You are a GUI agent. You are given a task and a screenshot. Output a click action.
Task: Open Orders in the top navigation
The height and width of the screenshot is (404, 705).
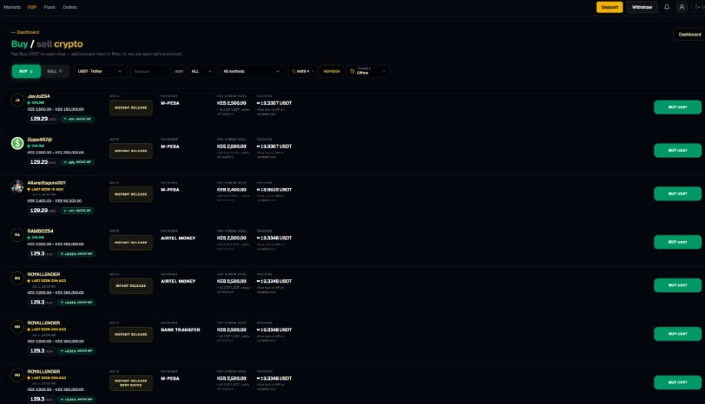70,7
